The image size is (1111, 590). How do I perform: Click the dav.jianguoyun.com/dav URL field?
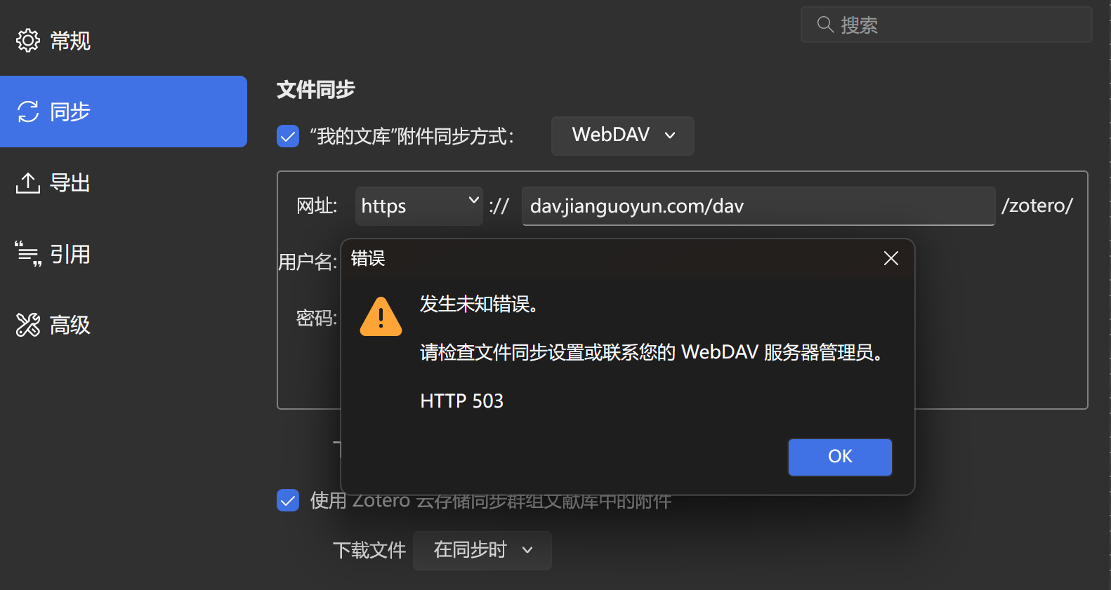tap(758, 206)
